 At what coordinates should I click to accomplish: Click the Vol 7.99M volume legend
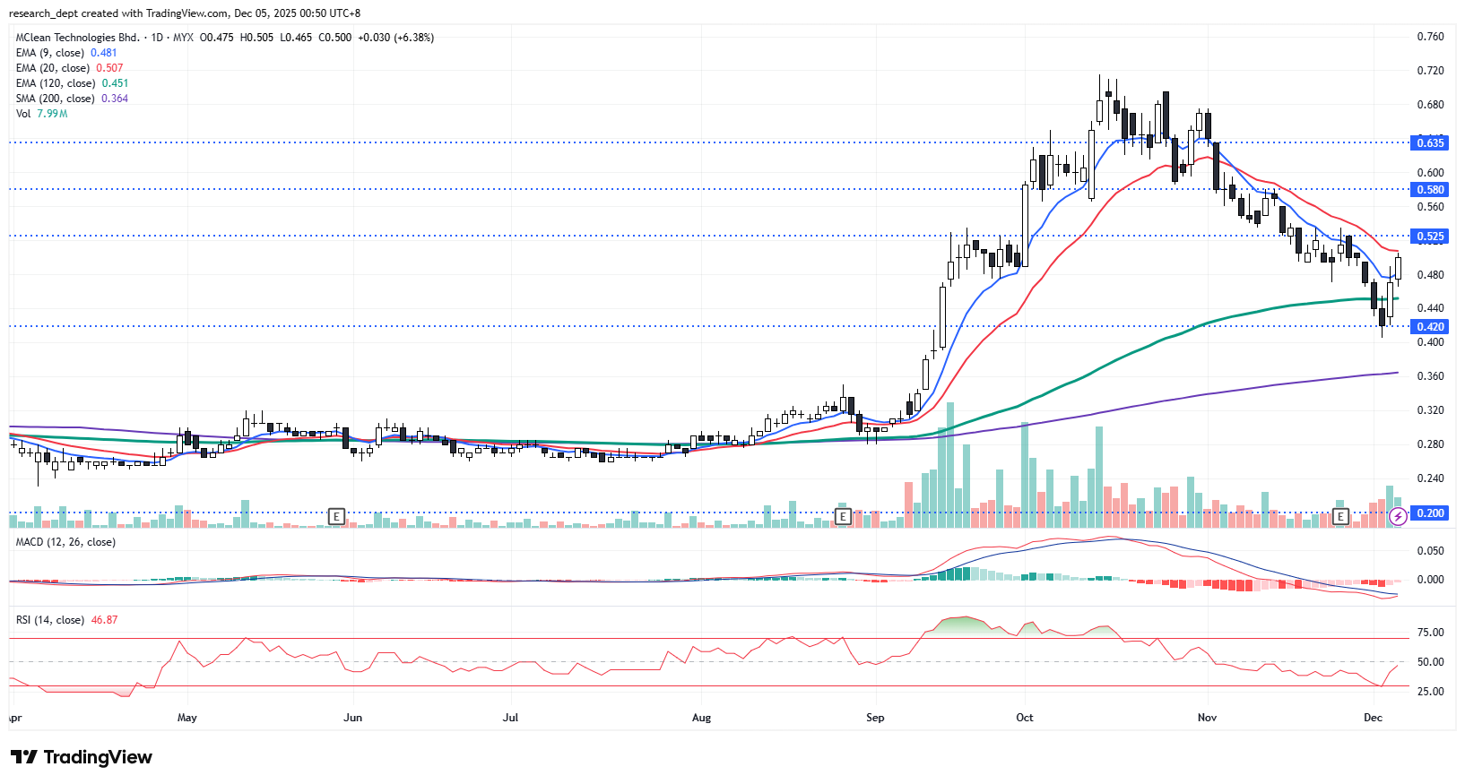pyautogui.click(x=41, y=114)
